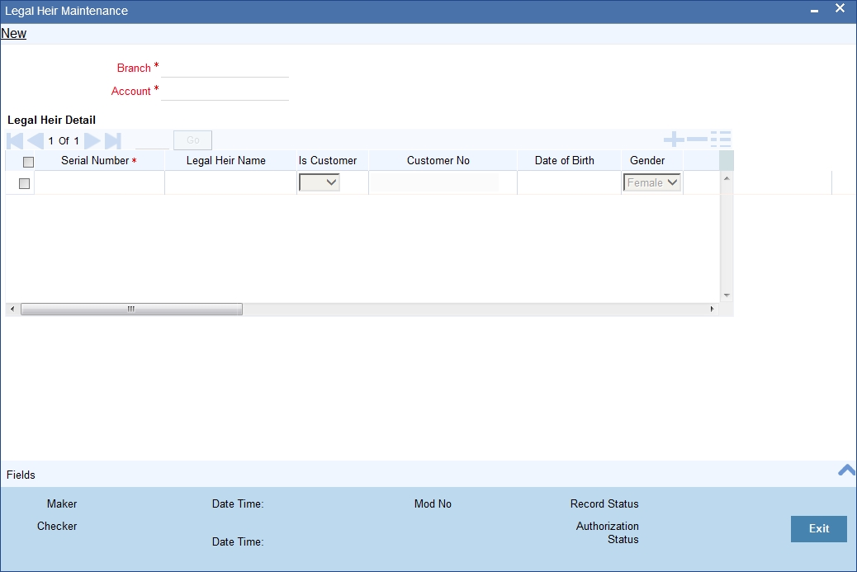The width and height of the screenshot is (857, 572).
Task: Delete the selected Legal Heir row
Action: click(x=697, y=139)
